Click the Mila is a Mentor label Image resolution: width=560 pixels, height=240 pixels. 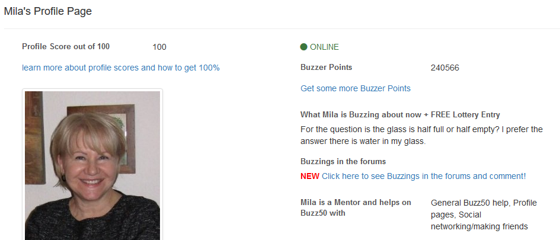pos(356,208)
